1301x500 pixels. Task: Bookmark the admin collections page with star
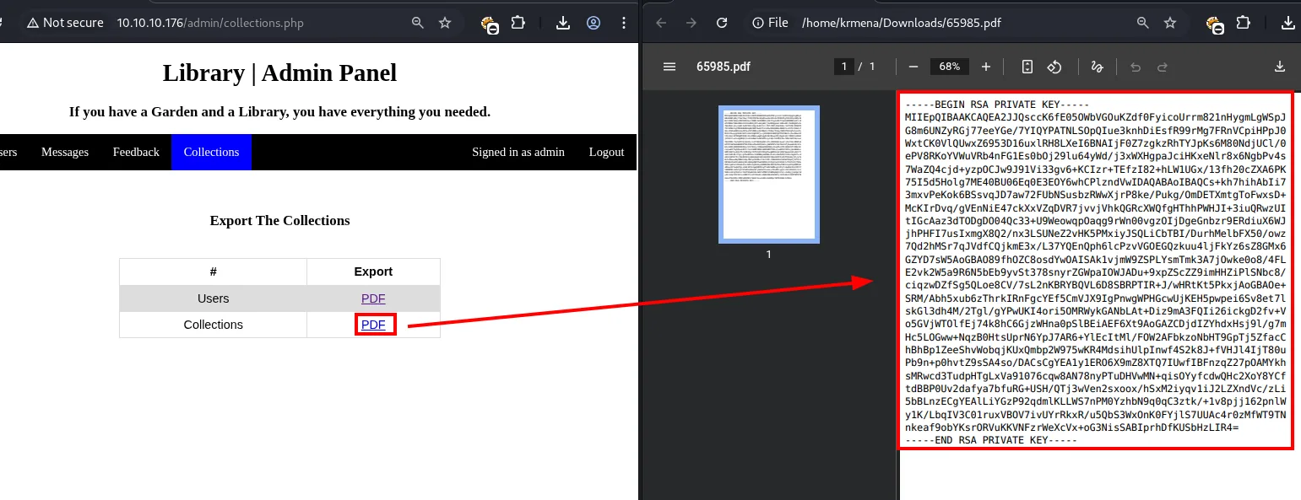[x=445, y=23]
